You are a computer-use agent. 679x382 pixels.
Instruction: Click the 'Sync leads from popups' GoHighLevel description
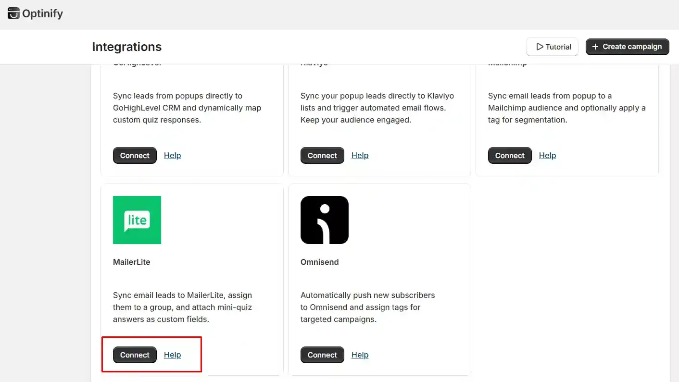tap(187, 108)
